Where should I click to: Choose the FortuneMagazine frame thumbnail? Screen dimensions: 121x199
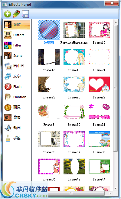(74, 30)
